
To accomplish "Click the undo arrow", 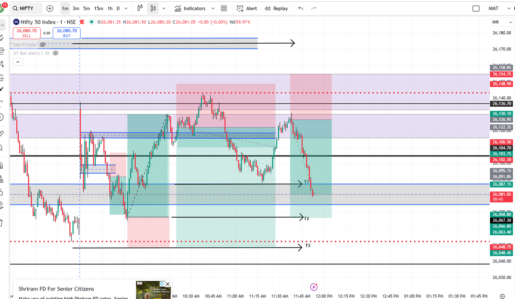I will point(300,8).
